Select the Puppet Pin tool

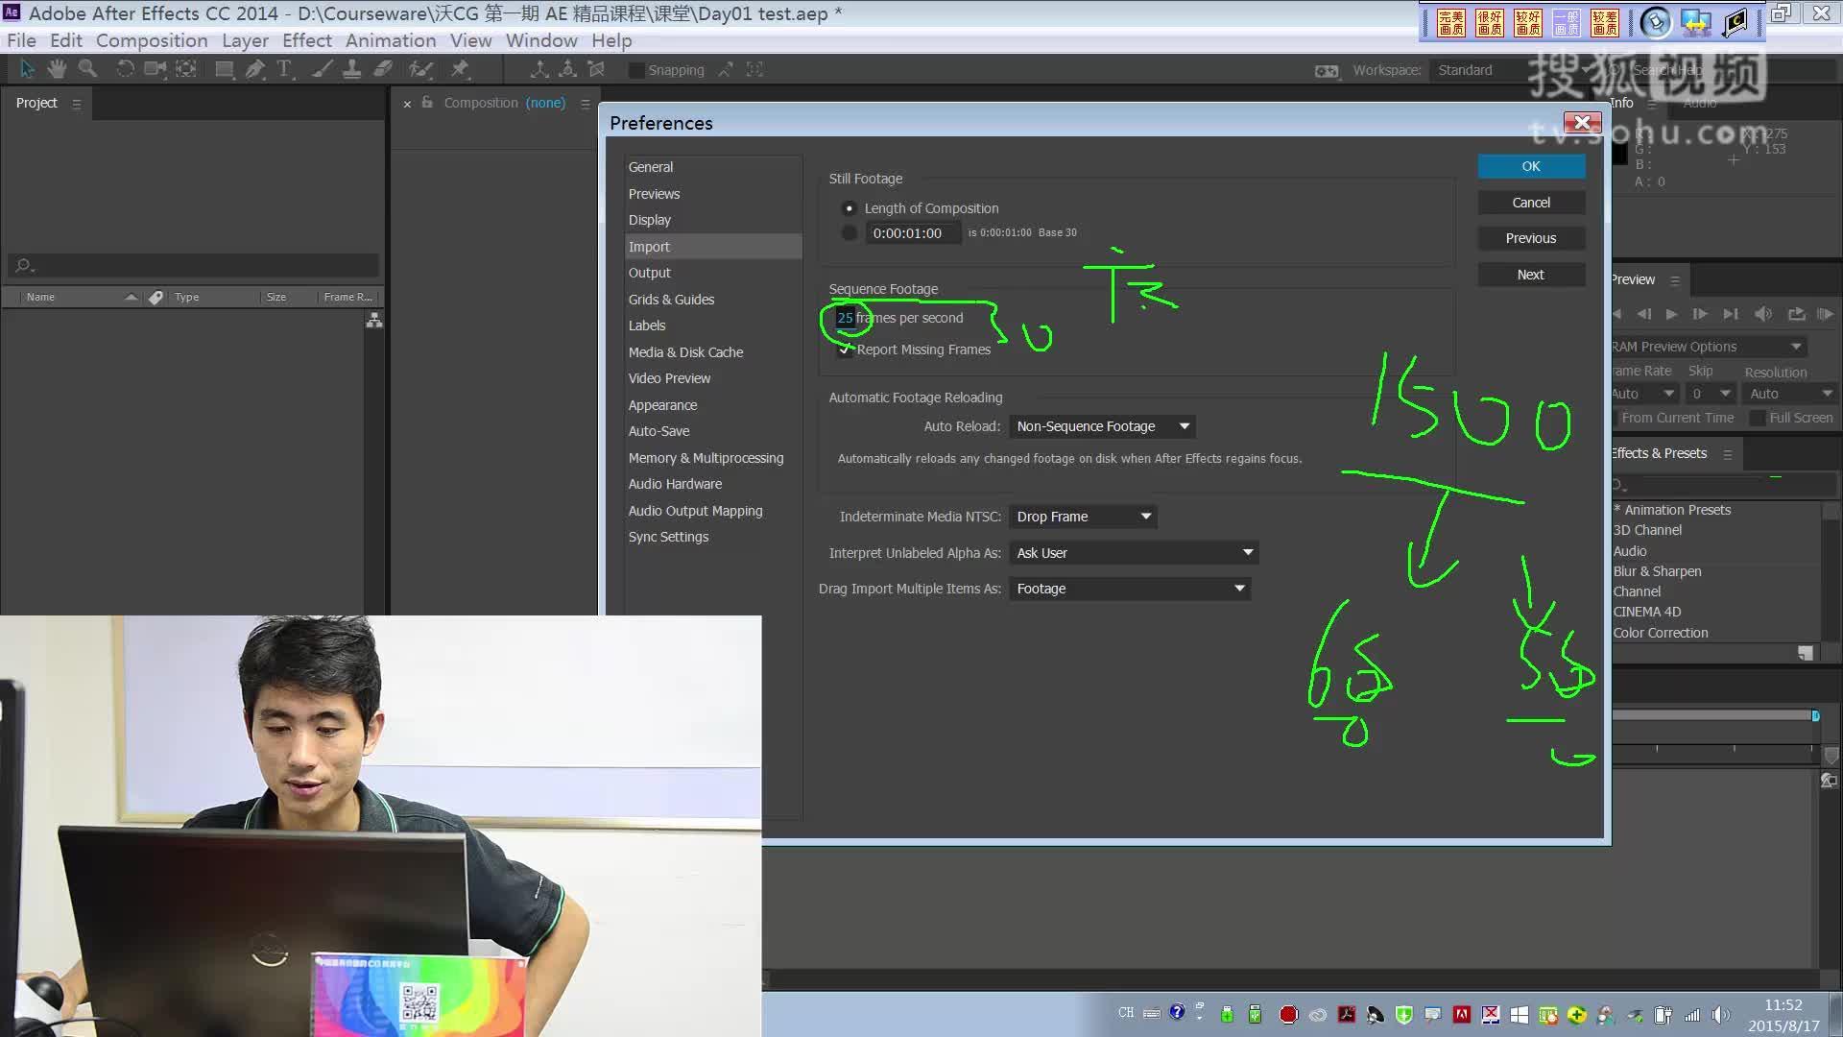(x=460, y=69)
